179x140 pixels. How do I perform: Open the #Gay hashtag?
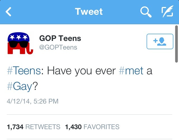tap(19, 86)
